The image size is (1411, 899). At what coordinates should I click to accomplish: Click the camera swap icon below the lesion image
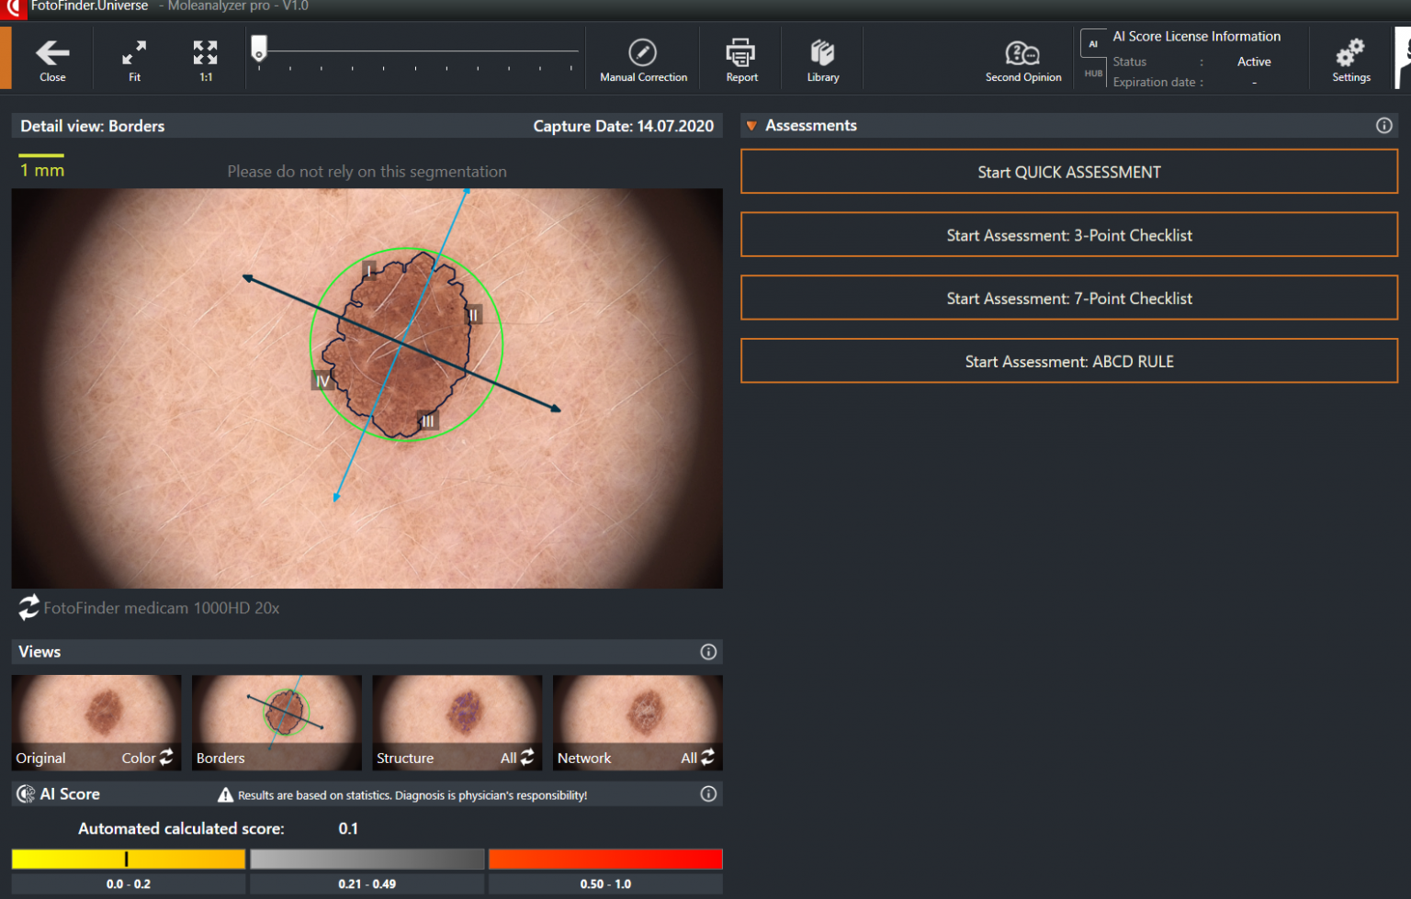[28, 607]
